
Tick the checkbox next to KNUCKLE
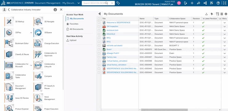99,34
